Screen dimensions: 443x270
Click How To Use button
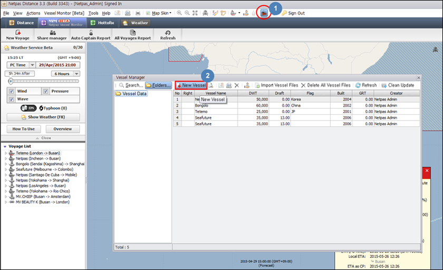tap(24, 129)
